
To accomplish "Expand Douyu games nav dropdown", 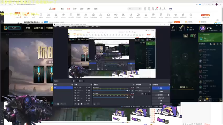I will pos(89,9).
